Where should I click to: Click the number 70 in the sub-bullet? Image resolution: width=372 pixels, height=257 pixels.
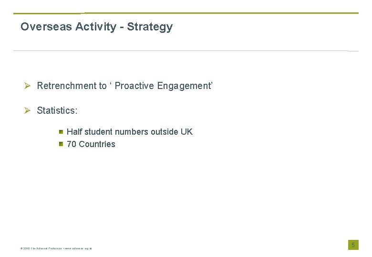(72, 144)
